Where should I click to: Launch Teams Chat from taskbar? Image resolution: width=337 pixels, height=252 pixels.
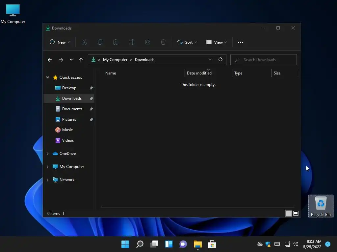tap(183, 244)
